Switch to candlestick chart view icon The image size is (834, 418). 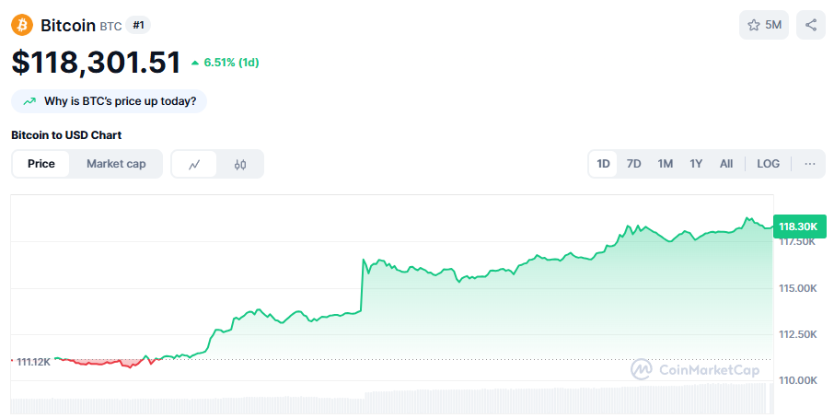pyautogui.click(x=240, y=164)
